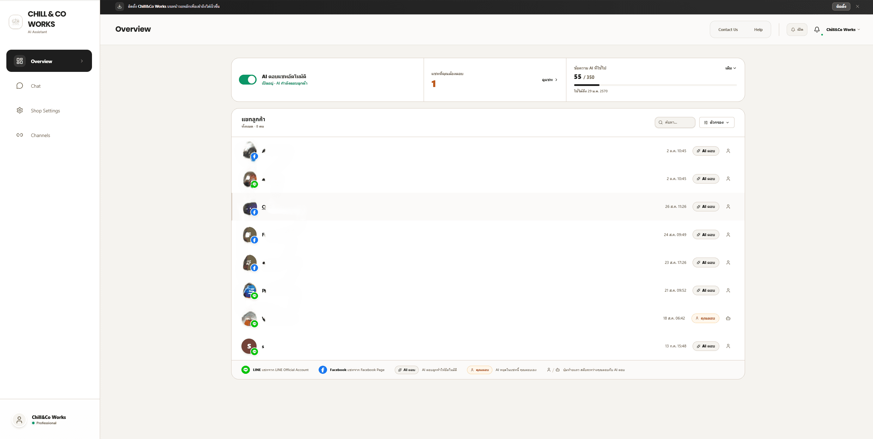Toggle the orange คุณตอบ badge on 18 ส.ค. row
This screenshot has height=439, width=873.
click(x=705, y=318)
